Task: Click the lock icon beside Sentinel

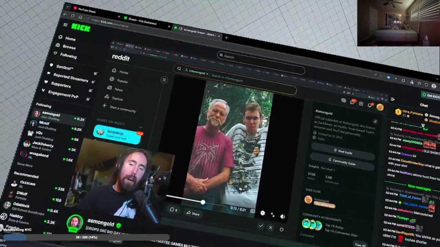Action: (96, 73)
